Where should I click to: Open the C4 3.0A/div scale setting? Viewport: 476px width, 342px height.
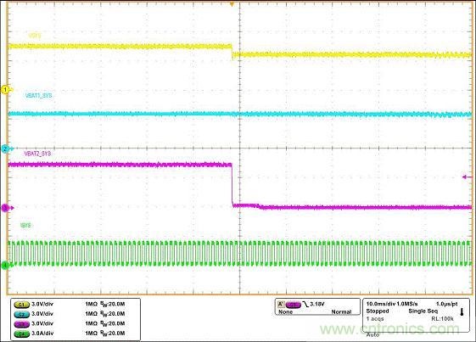(42, 334)
